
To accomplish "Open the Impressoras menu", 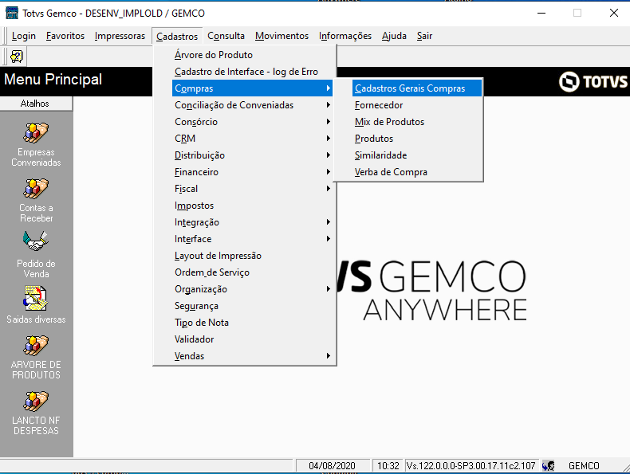I will [120, 36].
